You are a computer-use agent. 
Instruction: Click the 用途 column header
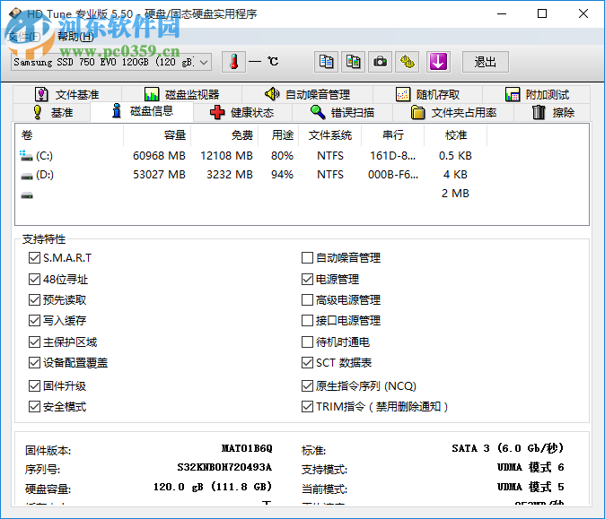(278, 135)
